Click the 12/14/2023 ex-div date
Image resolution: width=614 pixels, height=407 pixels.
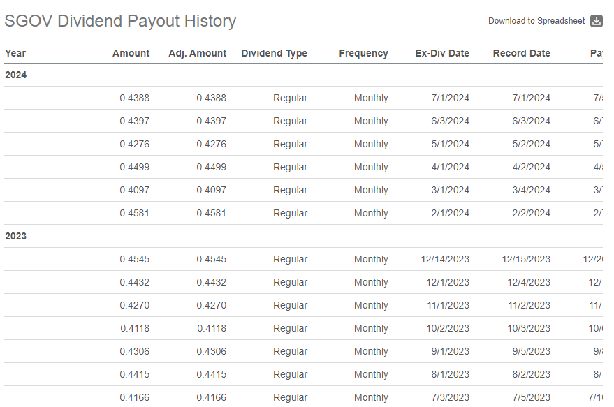(x=445, y=259)
